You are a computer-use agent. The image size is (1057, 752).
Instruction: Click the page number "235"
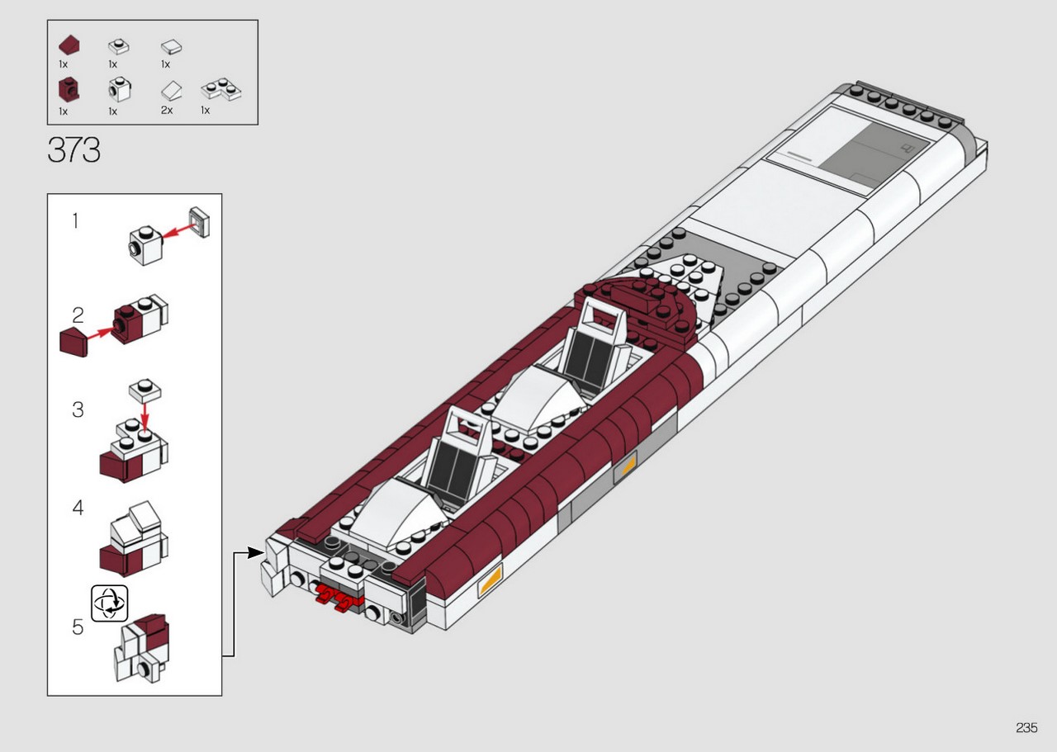[x=1026, y=727]
